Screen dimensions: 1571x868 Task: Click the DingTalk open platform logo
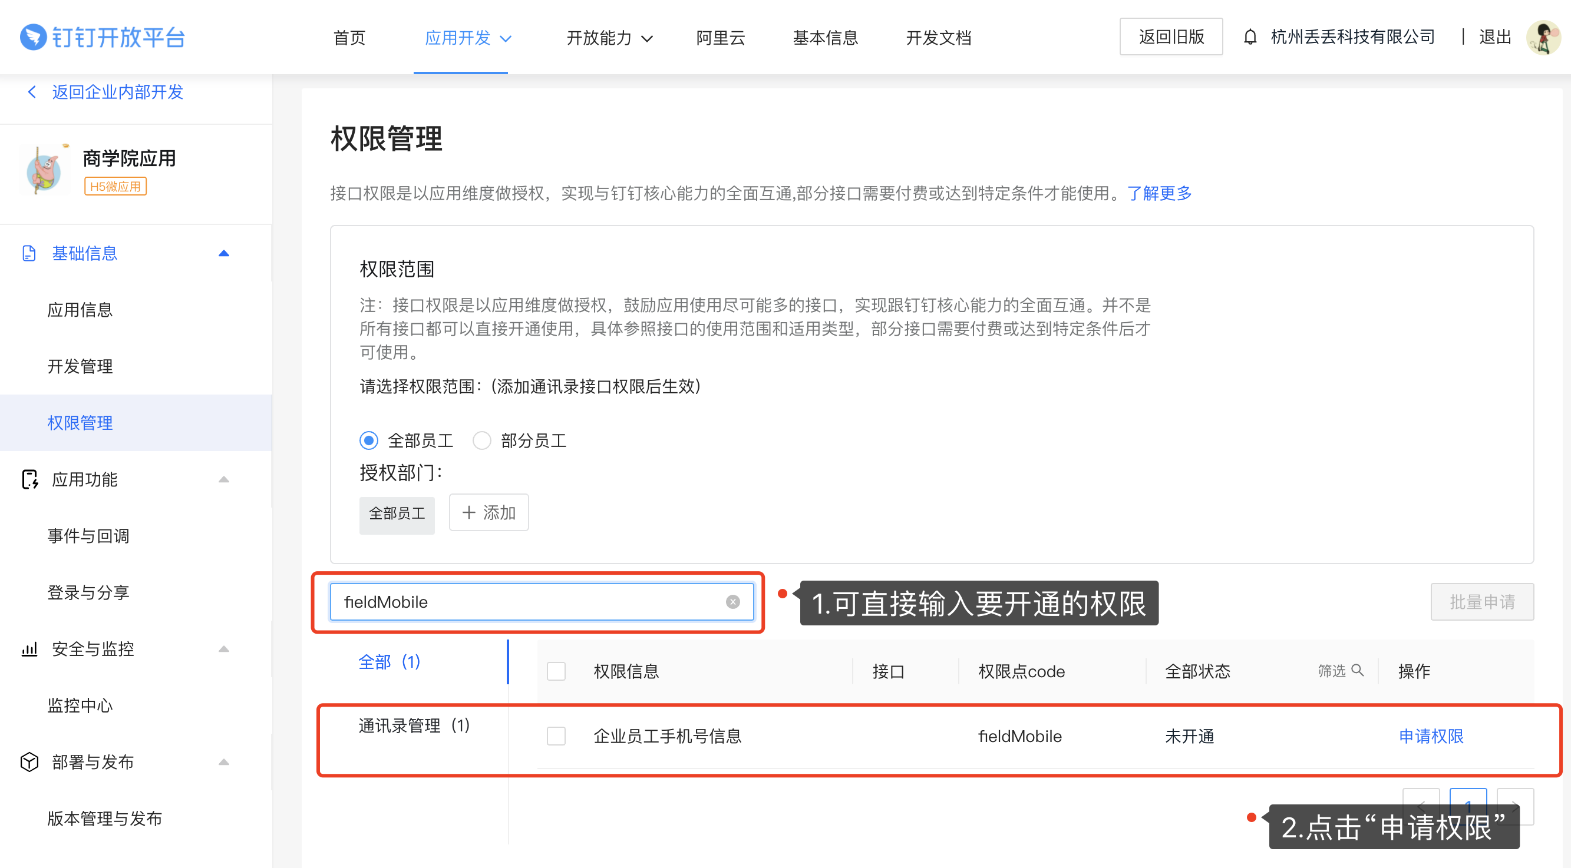103,37
